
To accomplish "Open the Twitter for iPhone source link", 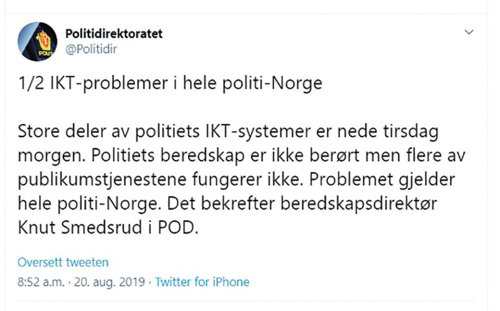I will pos(202,282).
